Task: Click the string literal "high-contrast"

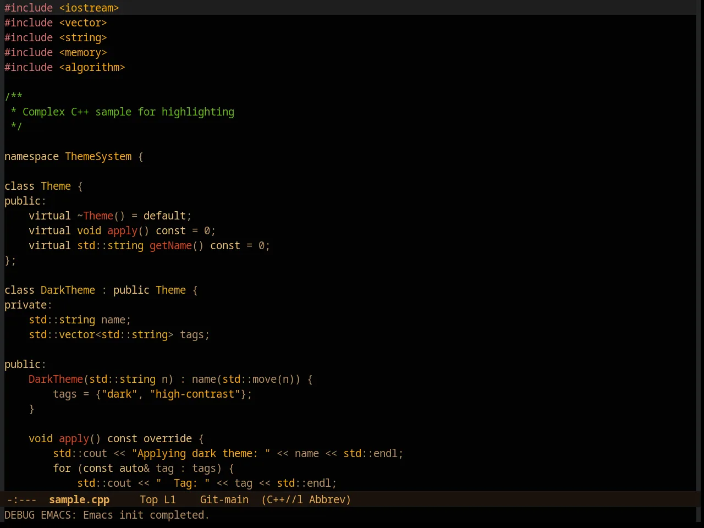Action: tap(195, 394)
